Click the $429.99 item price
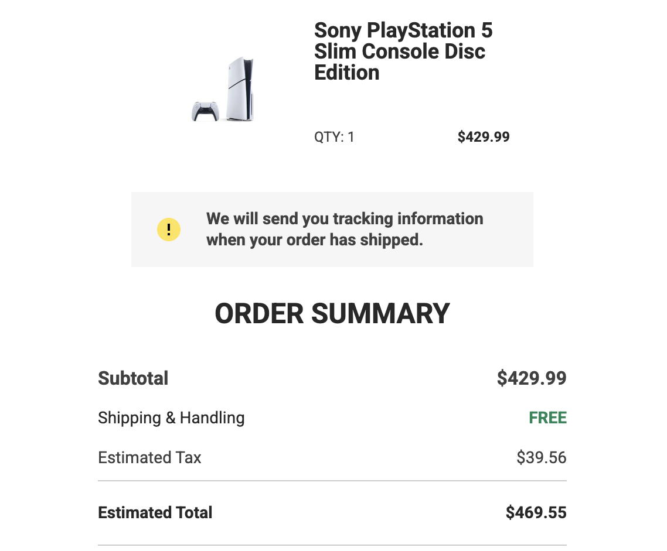 pos(483,137)
